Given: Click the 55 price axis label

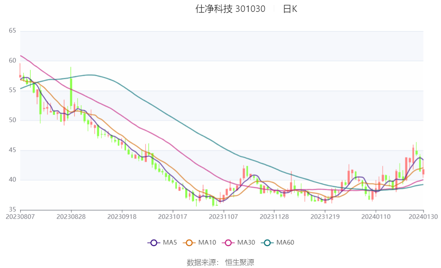Looking at the screenshot, I should coord(12,90).
